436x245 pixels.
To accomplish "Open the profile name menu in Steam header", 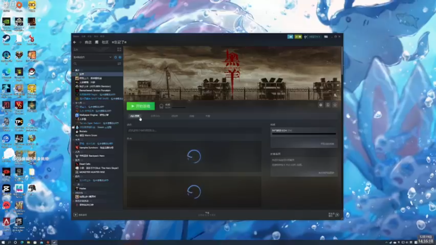I will [x=119, y=42].
